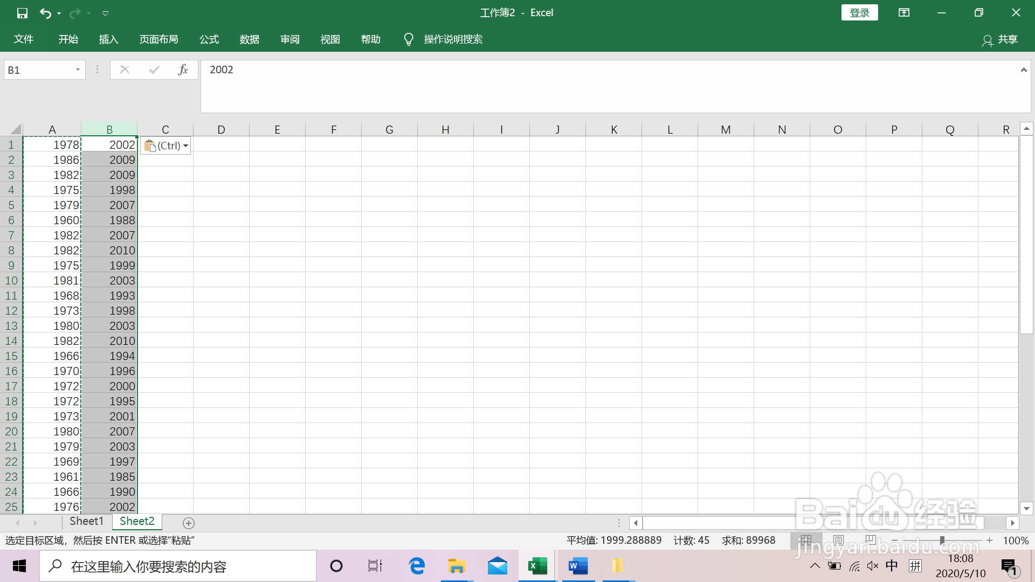The height and width of the screenshot is (582, 1035).
Task: Click the 登录 sign-in button
Action: 859,13
